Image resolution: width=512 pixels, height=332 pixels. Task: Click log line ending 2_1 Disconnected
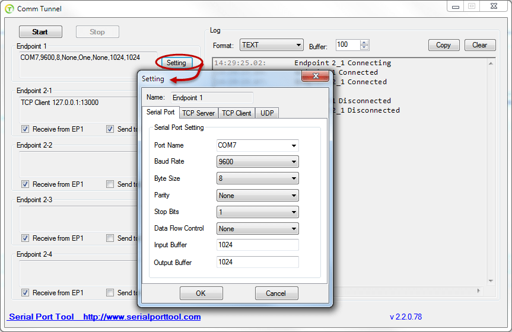tap(367, 110)
